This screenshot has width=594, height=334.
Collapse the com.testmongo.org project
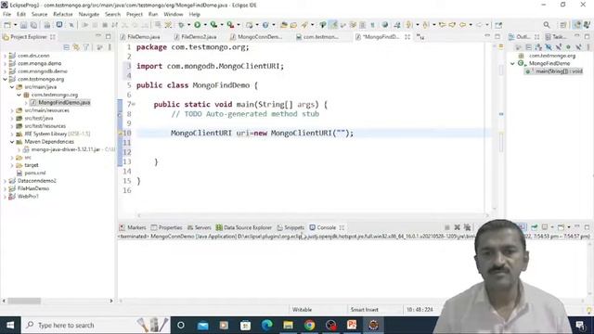[x=5, y=79]
